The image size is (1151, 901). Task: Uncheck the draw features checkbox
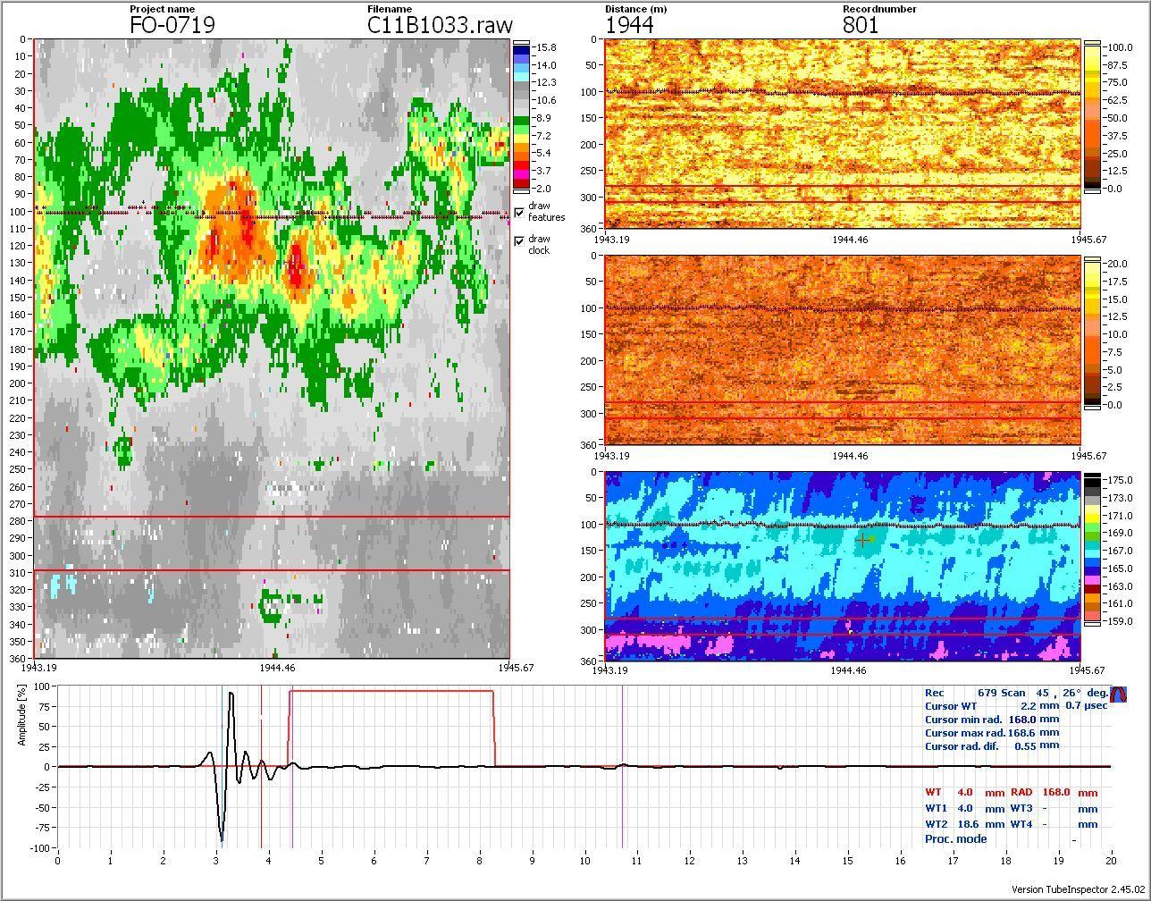click(x=519, y=212)
